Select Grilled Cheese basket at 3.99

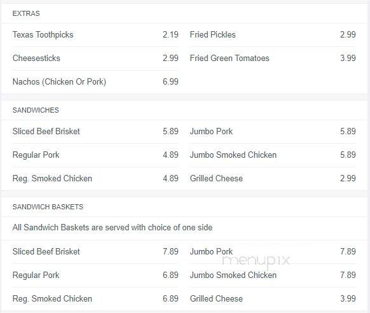click(x=273, y=299)
